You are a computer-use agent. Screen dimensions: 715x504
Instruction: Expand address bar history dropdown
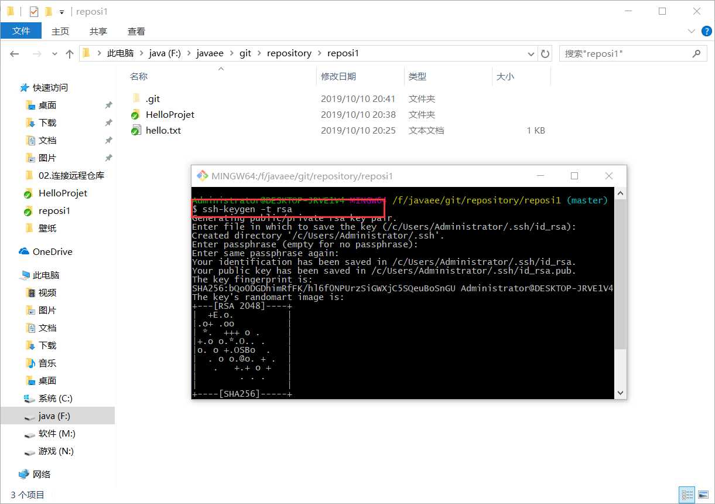click(x=531, y=53)
